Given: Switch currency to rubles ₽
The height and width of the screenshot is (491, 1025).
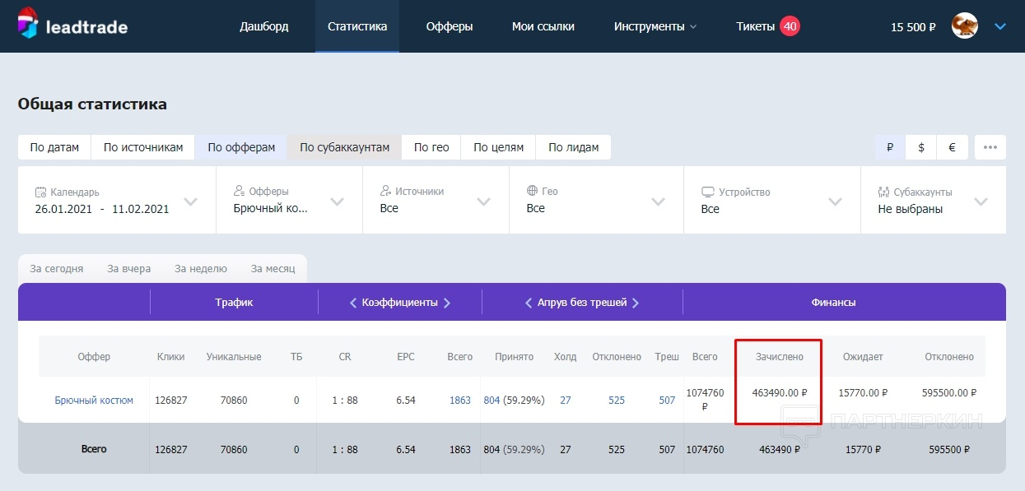Looking at the screenshot, I should [890, 147].
